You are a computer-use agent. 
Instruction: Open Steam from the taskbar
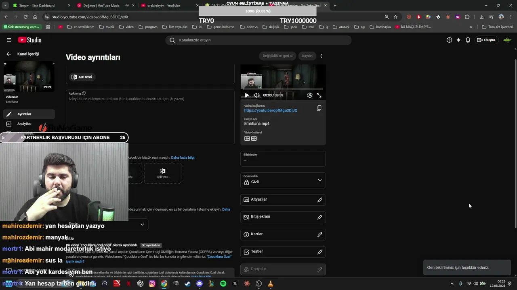[x=187, y=284]
